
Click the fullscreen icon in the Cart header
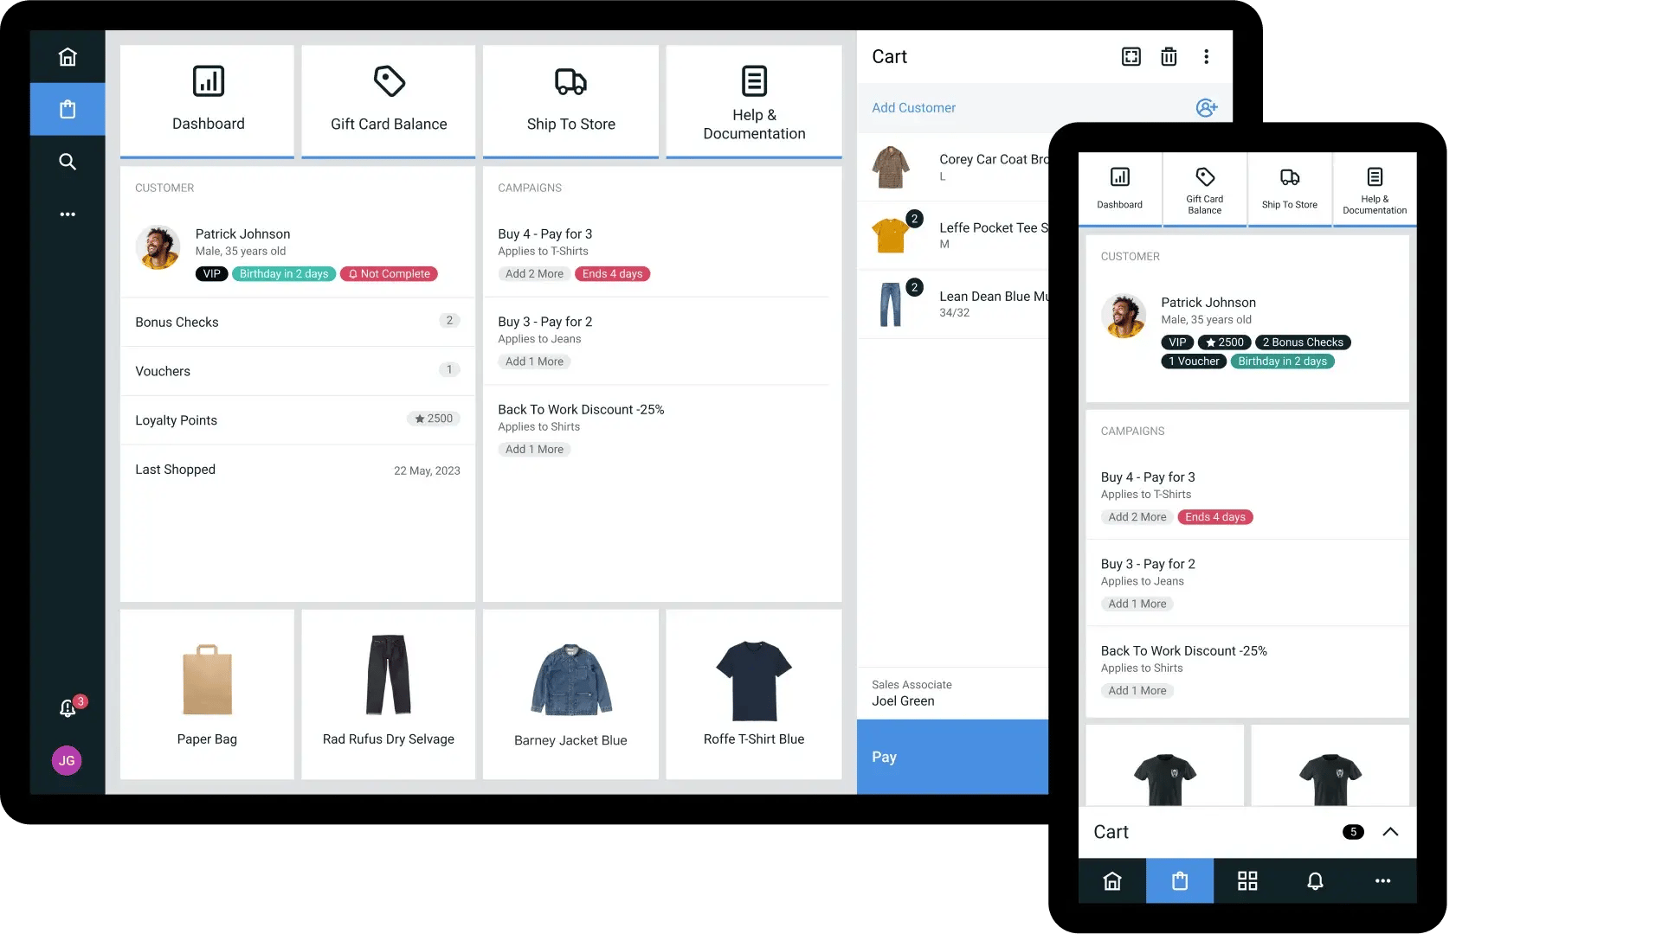click(1131, 56)
